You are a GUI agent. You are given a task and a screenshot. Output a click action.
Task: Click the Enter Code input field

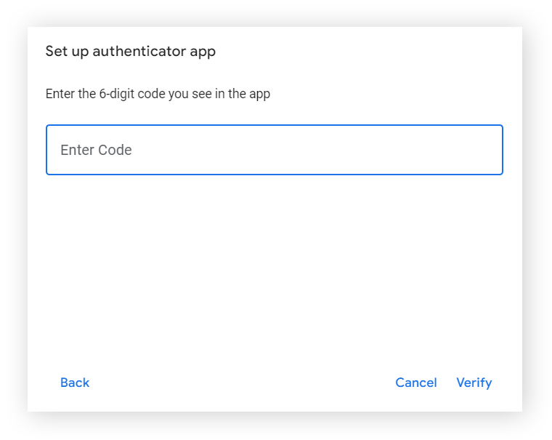[x=274, y=150]
